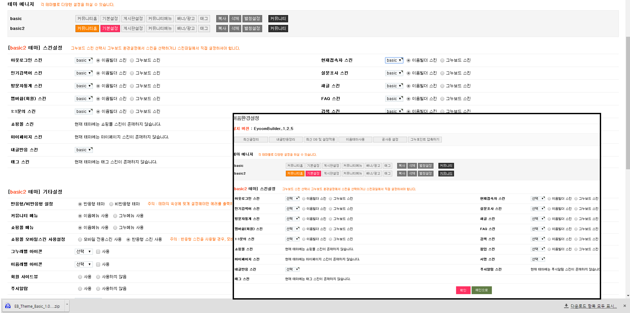
Task: Open the 내글반응 스킨 basic dropdown
Action: [x=84, y=150]
